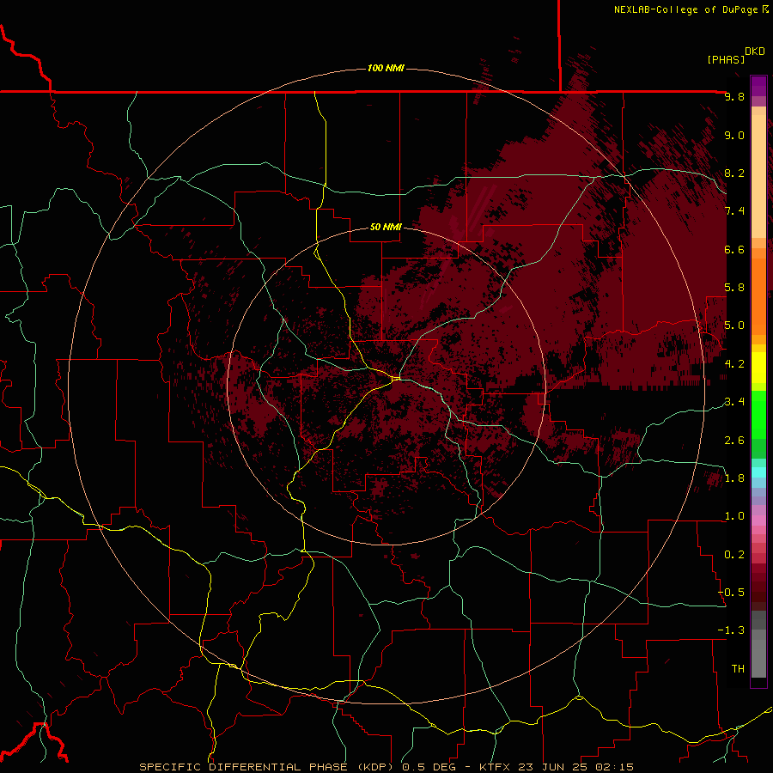Click the [PHAS] units label
The height and width of the screenshot is (773, 773).
point(725,59)
